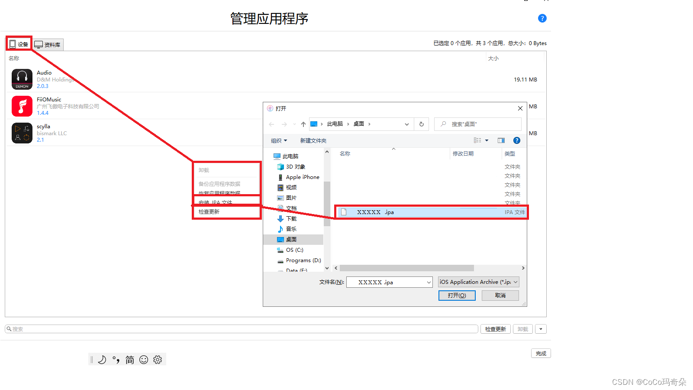Click the down arrow of the navigation tree scrollbar
The height and width of the screenshot is (390, 693).
(327, 268)
